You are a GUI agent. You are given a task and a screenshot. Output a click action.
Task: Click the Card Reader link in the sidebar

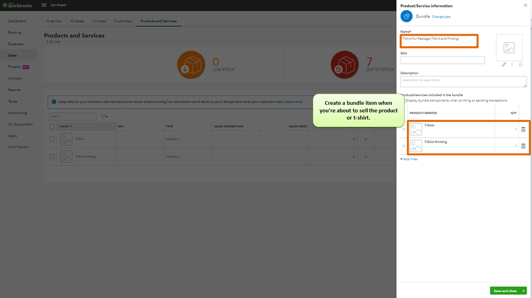pos(18,147)
